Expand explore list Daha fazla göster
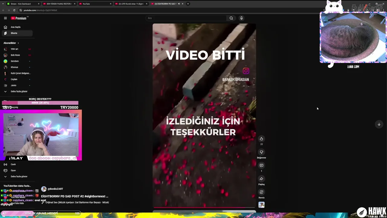387x218 pixels. click(18, 177)
